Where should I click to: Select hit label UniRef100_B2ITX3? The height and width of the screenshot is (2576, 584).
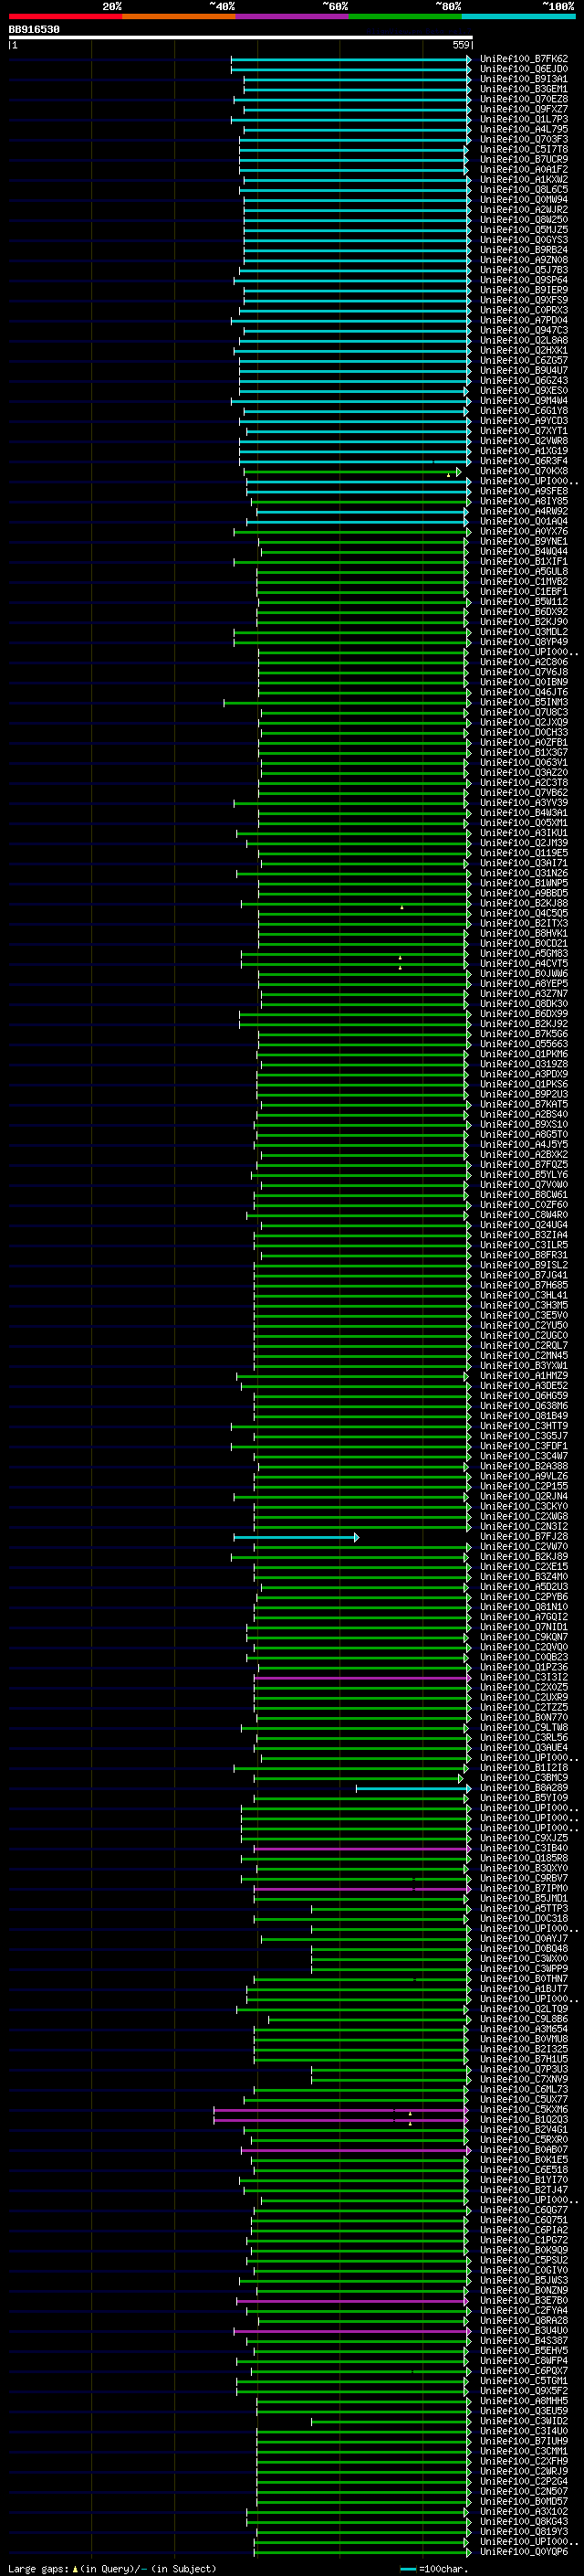[524, 924]
